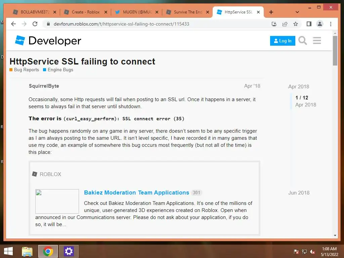Click HttpService SSL failing topic title
Image resolution: width=344 pixels, height=258 pixels.
point(82,61)
